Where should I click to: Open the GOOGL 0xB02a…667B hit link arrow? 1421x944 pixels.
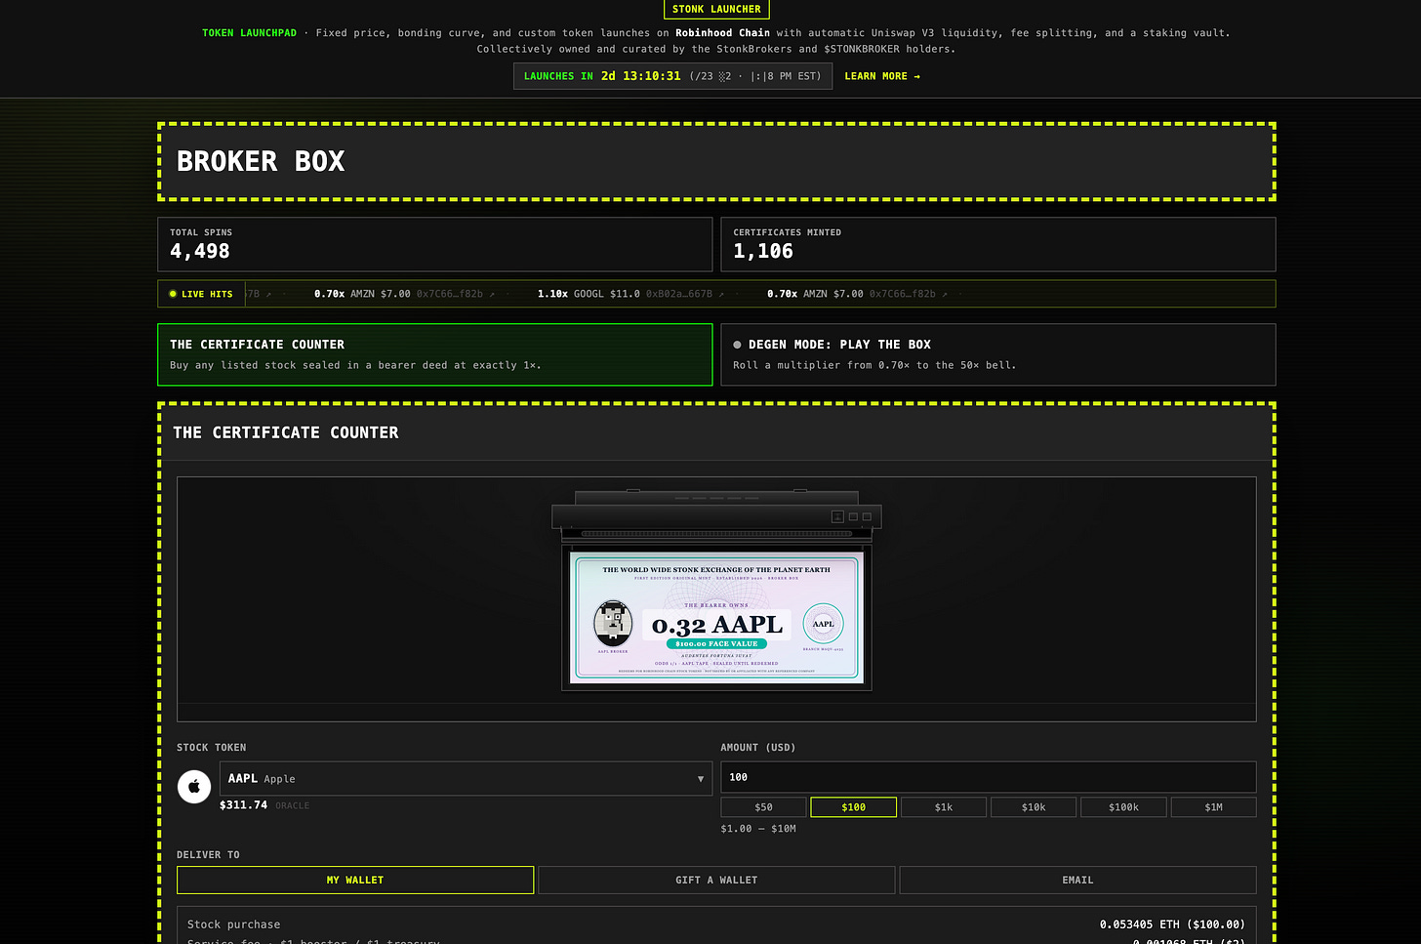pyautogui.click(x=721, y=294)
